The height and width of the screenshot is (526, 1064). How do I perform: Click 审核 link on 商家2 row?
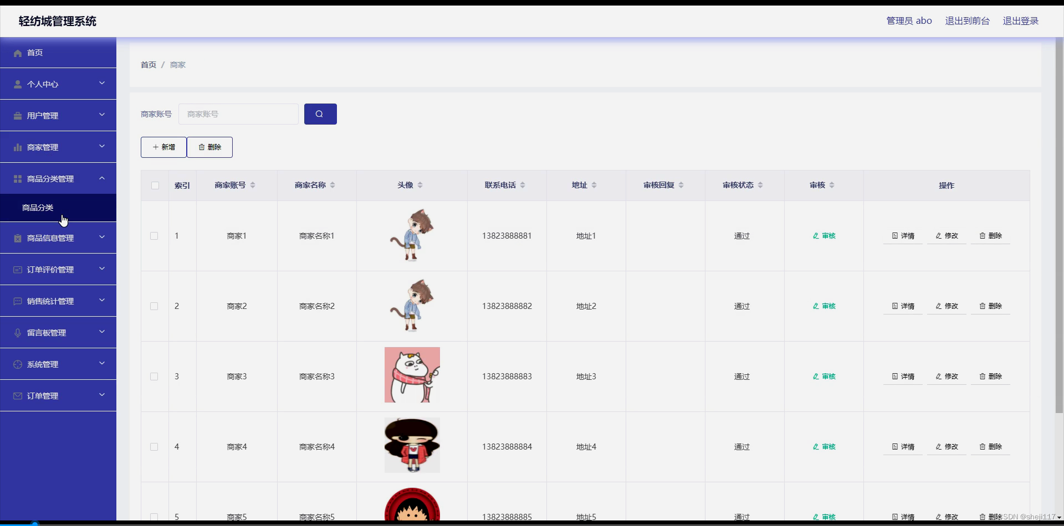pyautogui.click(x=824, y=306)
